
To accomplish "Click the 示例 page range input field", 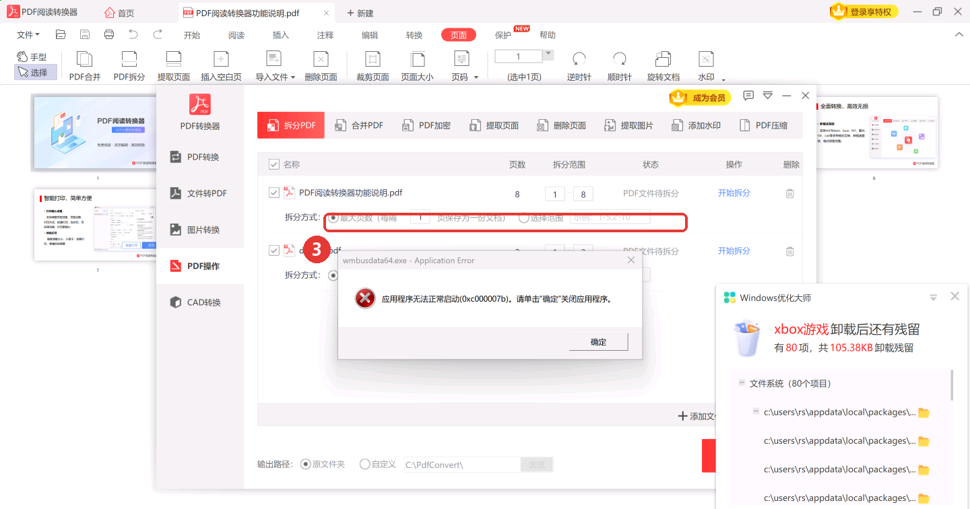I will coord(610,218).
